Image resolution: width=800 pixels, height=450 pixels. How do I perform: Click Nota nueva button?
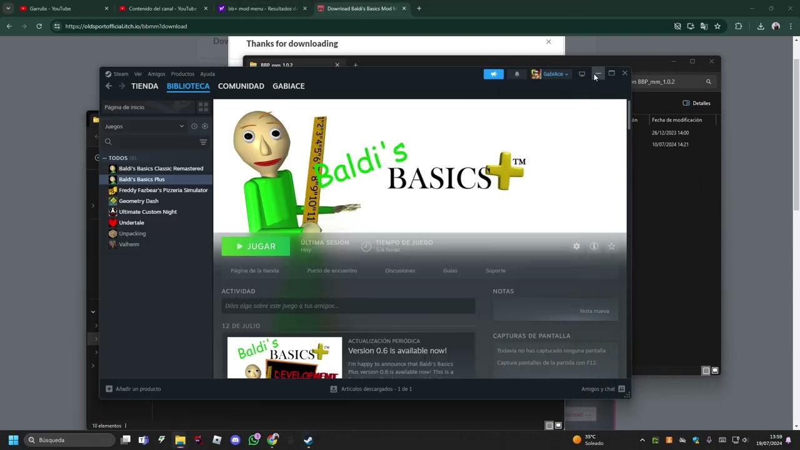[x=594, y=311]
